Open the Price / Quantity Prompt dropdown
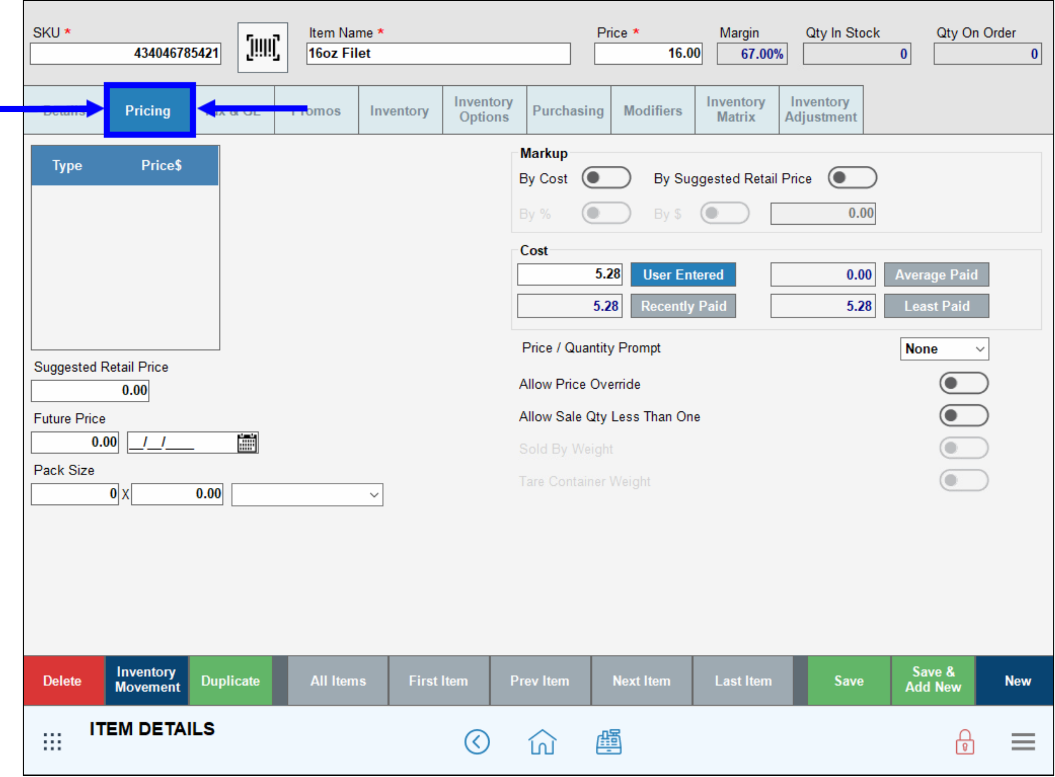This screenshot has height=777, width=1055. click(944, 349)
